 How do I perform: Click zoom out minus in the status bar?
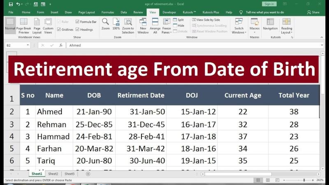click(284, 180)
